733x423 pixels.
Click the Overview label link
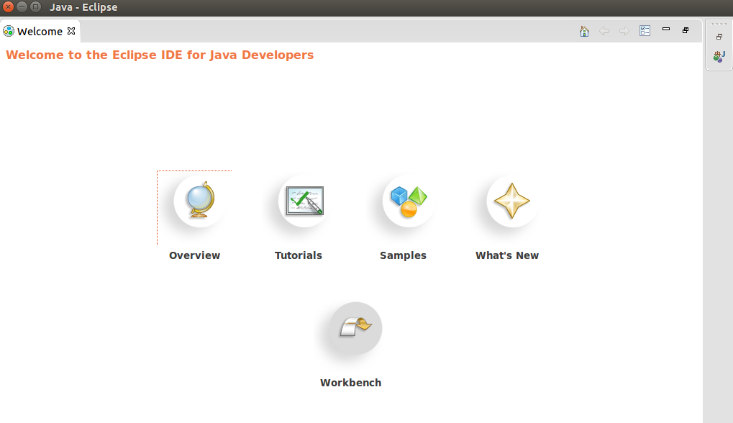194,255
